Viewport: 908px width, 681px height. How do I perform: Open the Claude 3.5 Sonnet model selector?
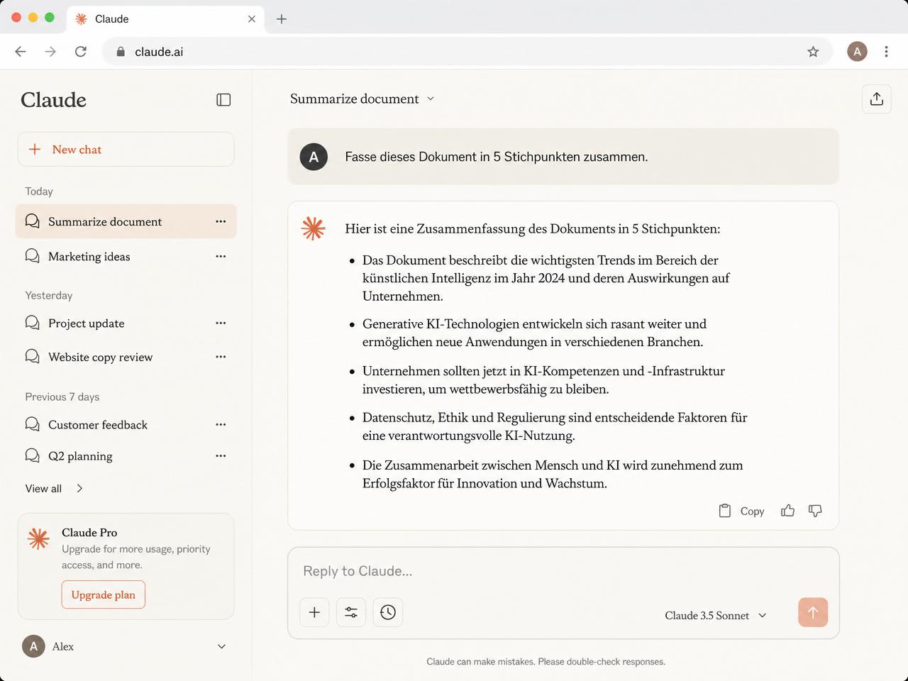point(716,615)
